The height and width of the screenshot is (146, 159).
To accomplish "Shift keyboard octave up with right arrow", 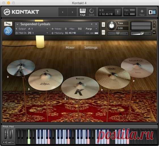I will [x=13, y=142].
